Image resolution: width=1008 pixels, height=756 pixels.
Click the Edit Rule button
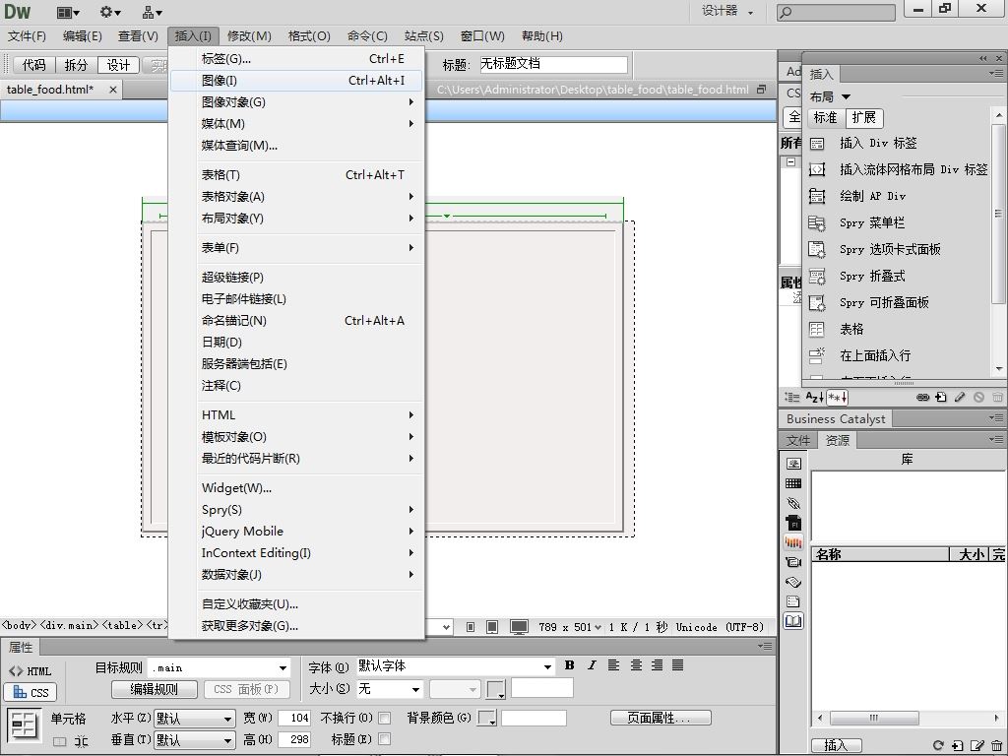155,689
